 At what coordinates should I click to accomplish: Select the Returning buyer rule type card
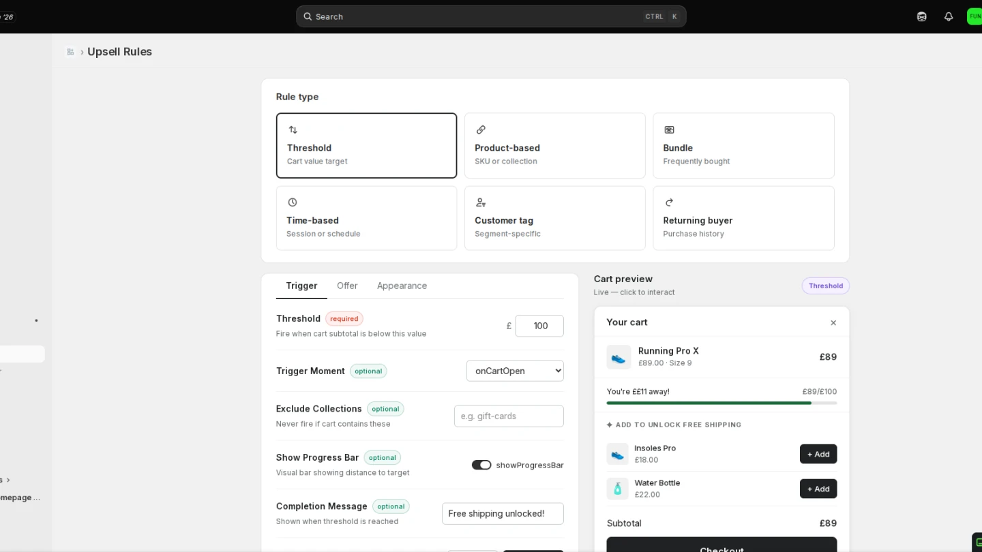click(x=743, y=218)
